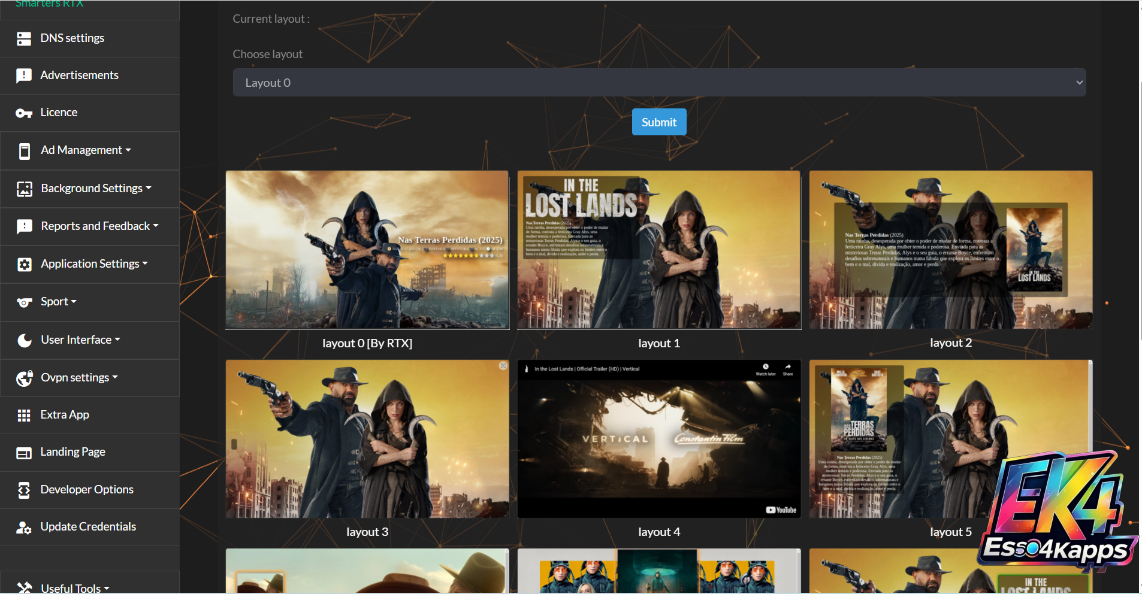This screenshot has height=594, width=1142.
Task: Click the User Interface moon icon
Action: [25, 341]
